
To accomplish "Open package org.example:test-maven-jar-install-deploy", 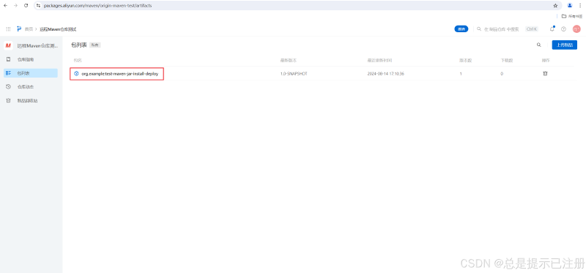I will pos(120,74).
